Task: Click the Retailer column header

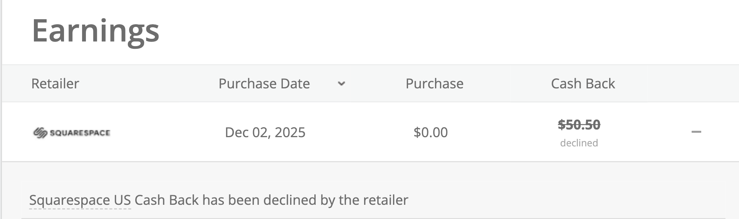Action: pyautogui.click(x=55, y=83)
